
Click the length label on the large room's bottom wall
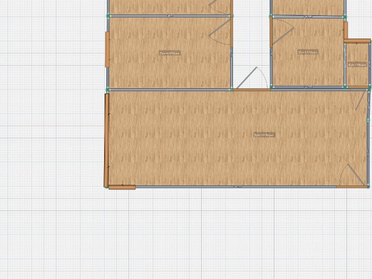pos(237,187)
